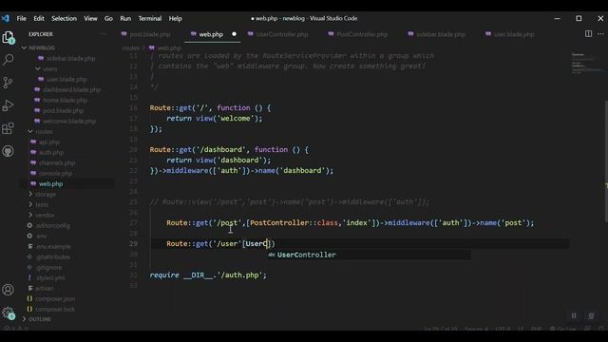The image size is (608, 342).
Task: Open the Accounts icon in activity bar
Action: pos(9,290)
